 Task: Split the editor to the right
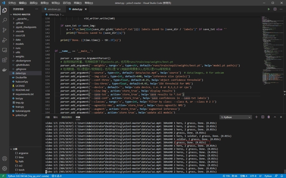(275, 9)
